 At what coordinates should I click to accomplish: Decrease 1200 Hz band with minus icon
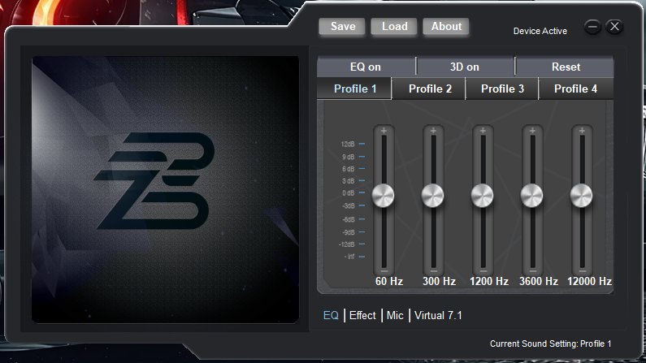point(483,271)
